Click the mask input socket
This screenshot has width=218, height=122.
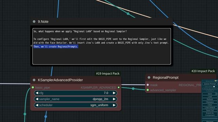pos(147,85)
